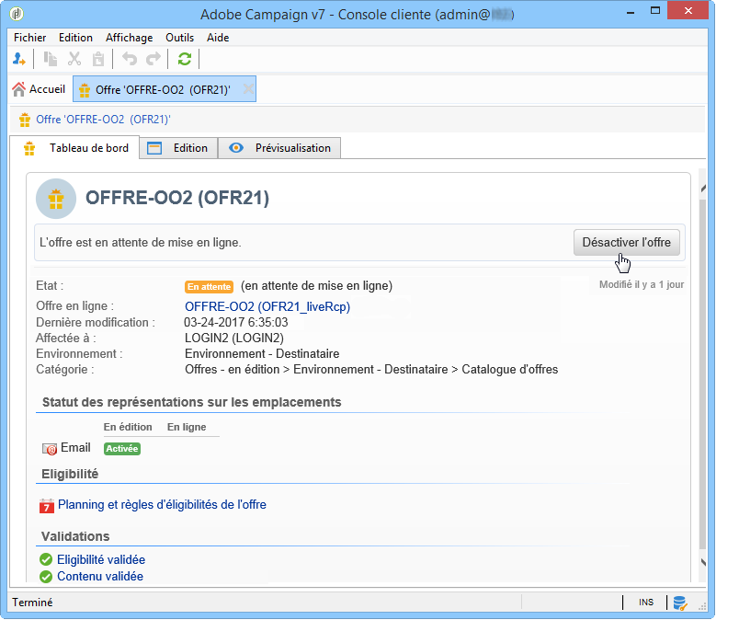Click the database status bar icon
This screenshot has height=643, width=739.
point(679,603)
